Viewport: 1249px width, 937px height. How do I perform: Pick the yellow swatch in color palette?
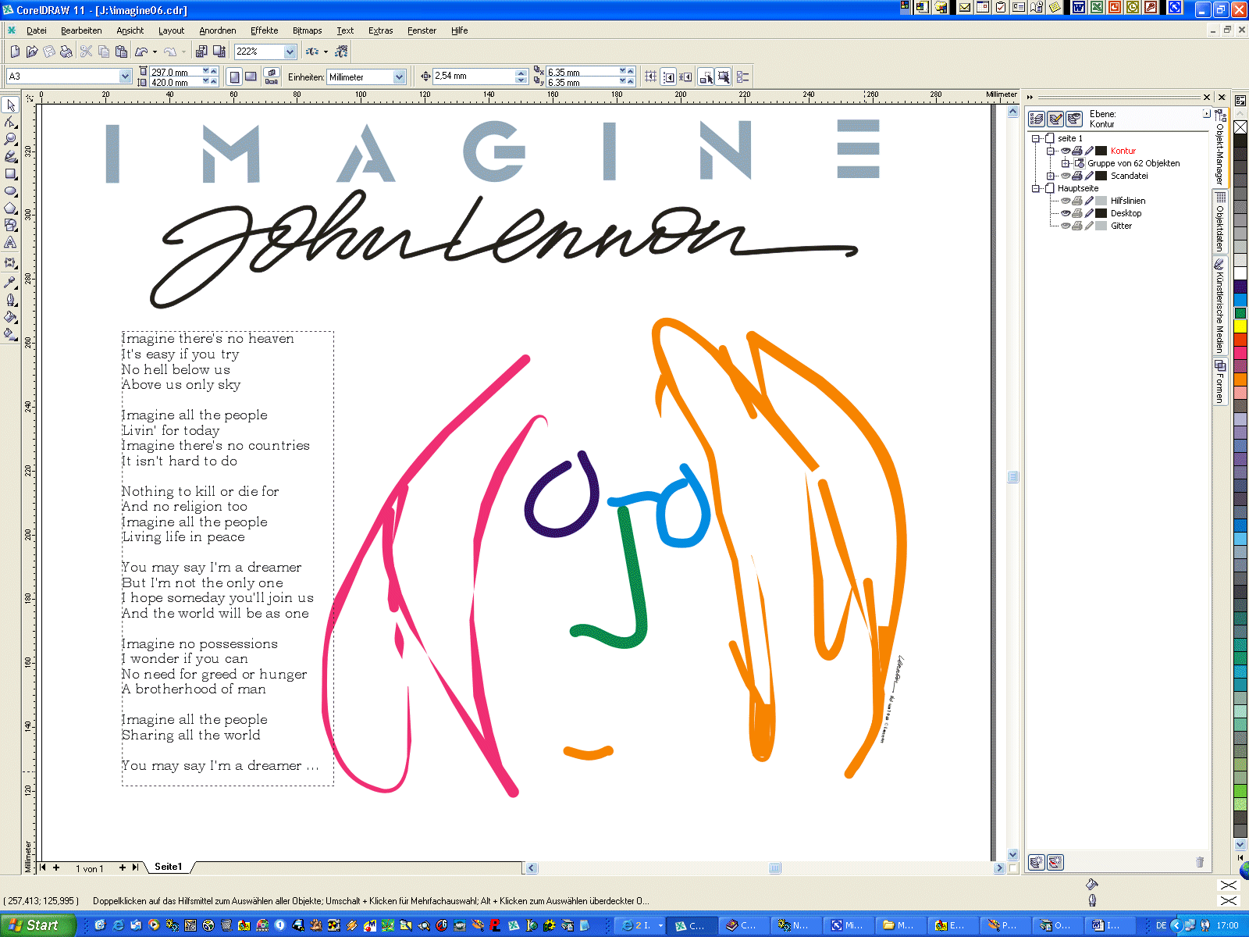pos(1240,326)
